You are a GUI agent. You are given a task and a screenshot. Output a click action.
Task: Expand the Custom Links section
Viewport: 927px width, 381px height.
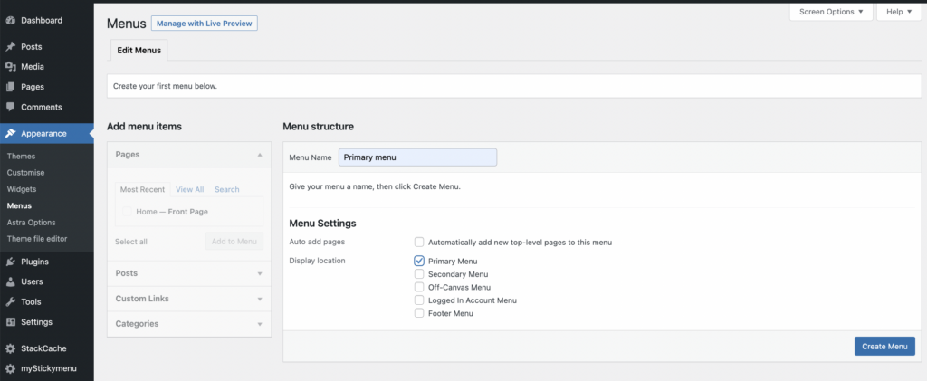pyautogui.click(x=189, y=299)
